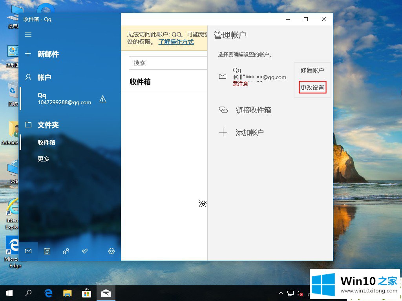Click the account warning triangle icon
Viewport: 402px width, 301px height.
[x=103, y=99]
